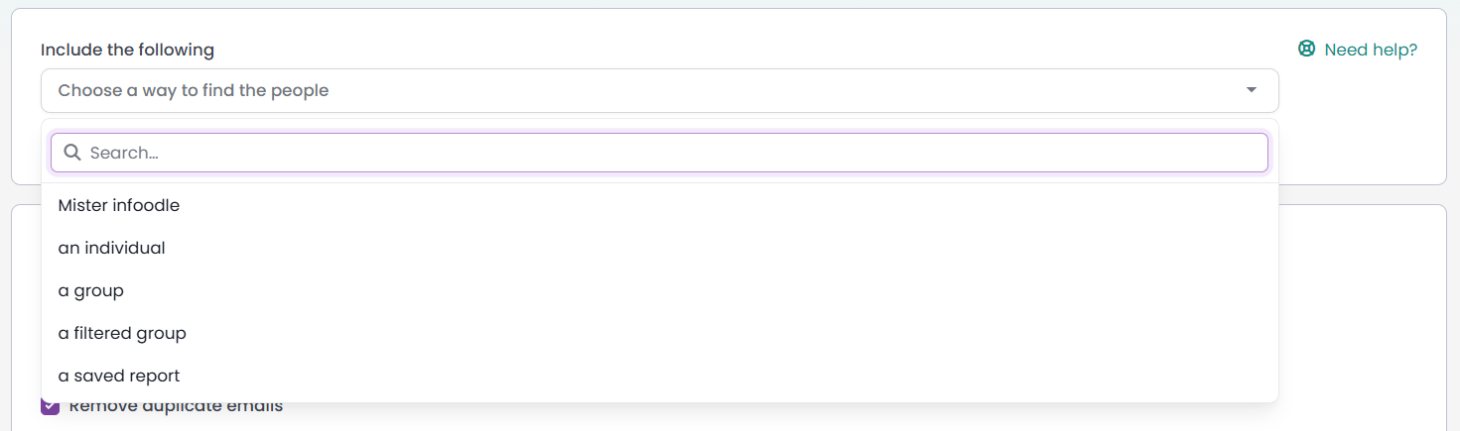The width and height of the screenshot is (1460, 431).
Task: Click the lifebuoy help icon
Action: coord(1307,49)
